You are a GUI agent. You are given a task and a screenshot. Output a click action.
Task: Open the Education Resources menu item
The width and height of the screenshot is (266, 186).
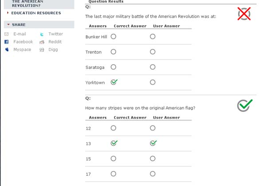[x=36, y=13]
